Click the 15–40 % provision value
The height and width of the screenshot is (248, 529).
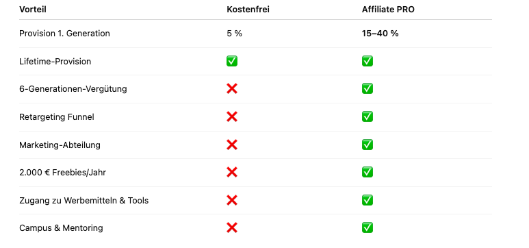click(380, 34)
